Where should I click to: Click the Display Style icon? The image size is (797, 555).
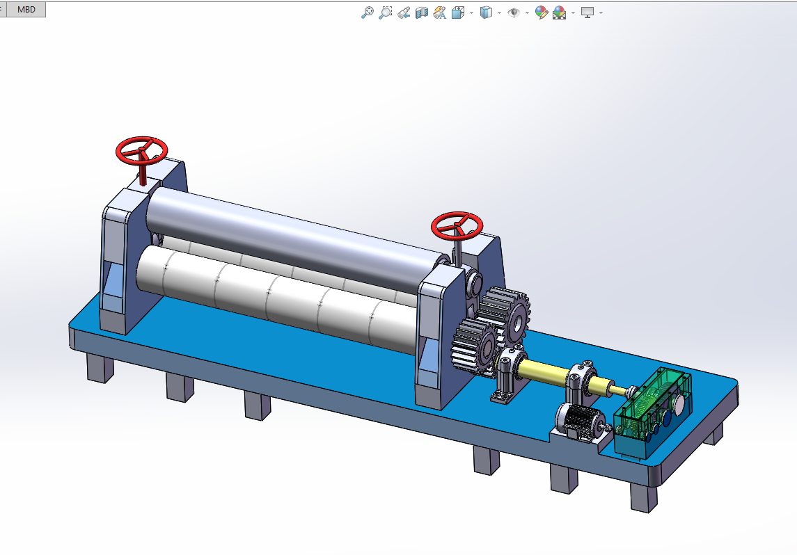[486, 13]
